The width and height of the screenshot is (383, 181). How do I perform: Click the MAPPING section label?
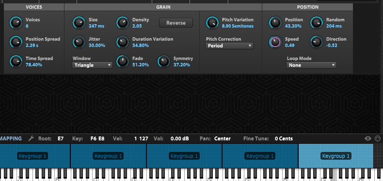11,138
